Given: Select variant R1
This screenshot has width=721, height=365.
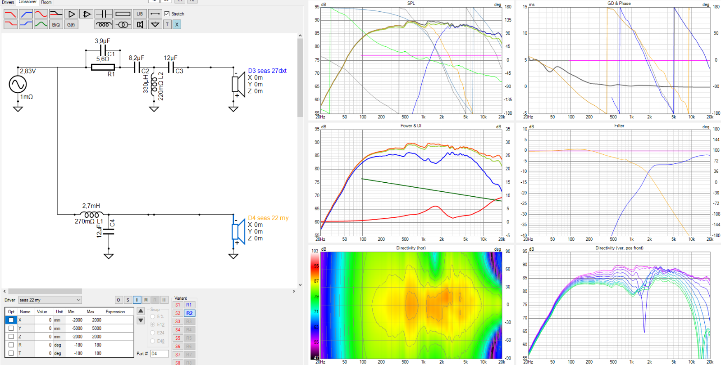Looking at the screenshot, I should click(x=189, y=305).
